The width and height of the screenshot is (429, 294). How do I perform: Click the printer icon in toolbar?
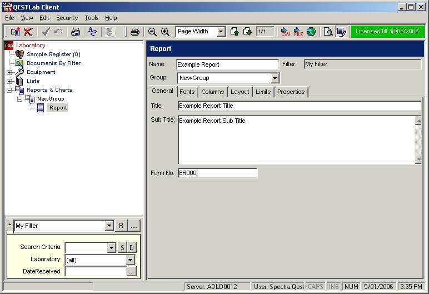(134, 32)
